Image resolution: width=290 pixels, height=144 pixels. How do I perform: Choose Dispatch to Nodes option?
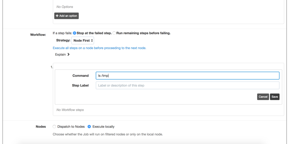[54, 126]
